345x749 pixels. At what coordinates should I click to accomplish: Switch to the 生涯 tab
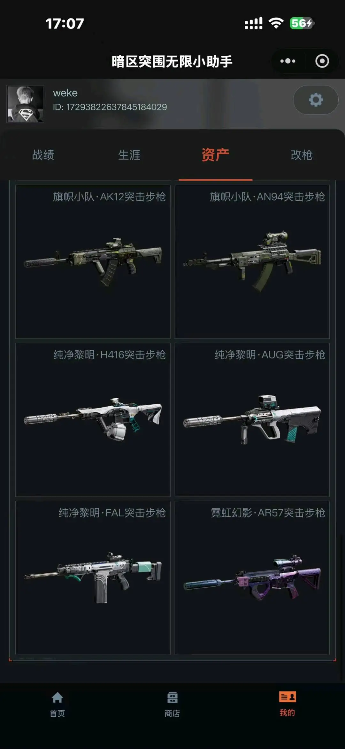click(x=129, y=155)
